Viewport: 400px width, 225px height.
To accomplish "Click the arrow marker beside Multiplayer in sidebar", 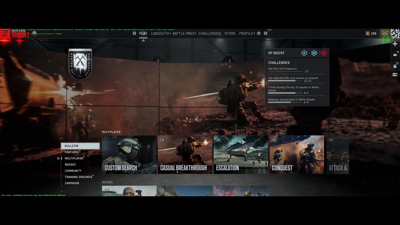I will pyautogui.click(x=58, y=158).
